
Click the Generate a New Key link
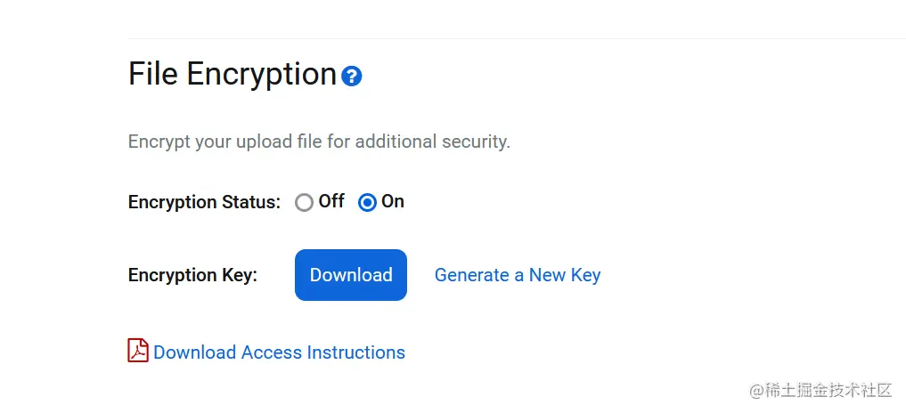point(518,275)
